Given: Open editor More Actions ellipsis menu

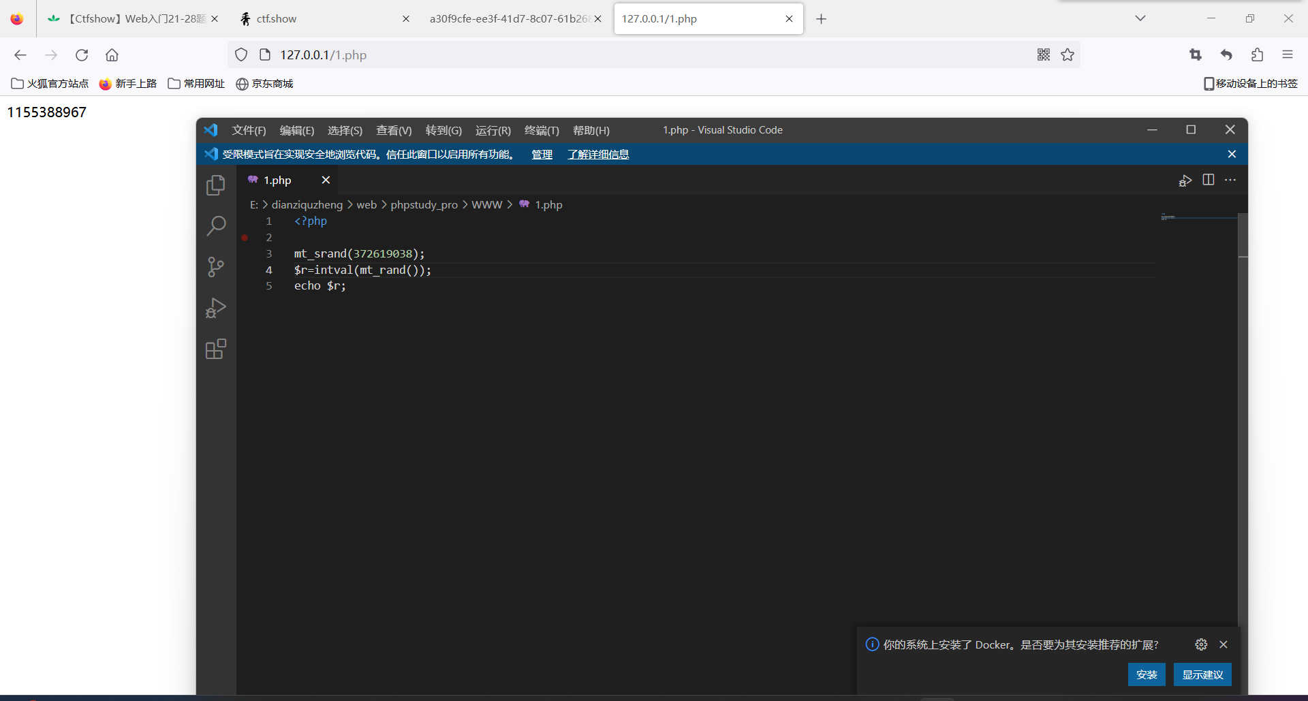Looking at the screenshot, I should pos(1230,180).
